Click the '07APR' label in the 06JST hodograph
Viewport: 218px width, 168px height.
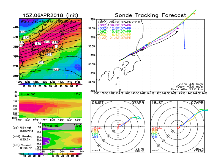[138, 103]
